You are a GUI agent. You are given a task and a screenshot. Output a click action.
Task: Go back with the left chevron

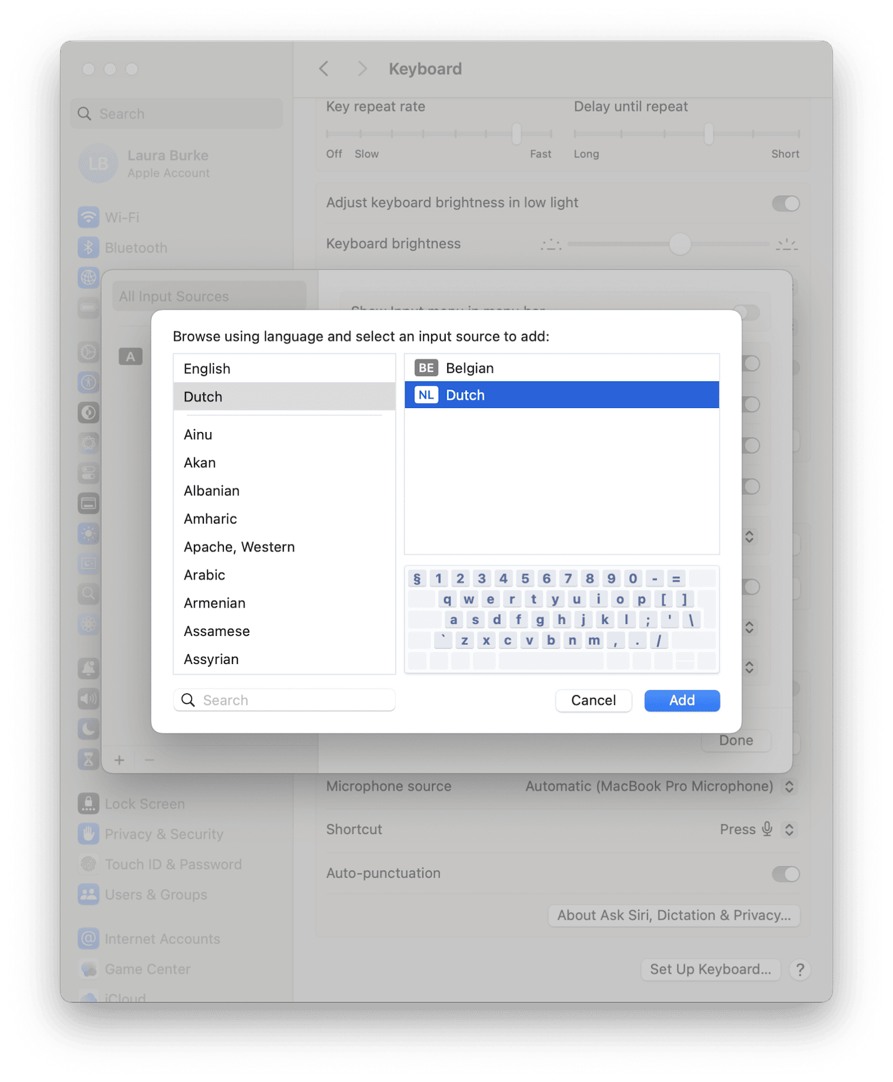pos(324,69)
